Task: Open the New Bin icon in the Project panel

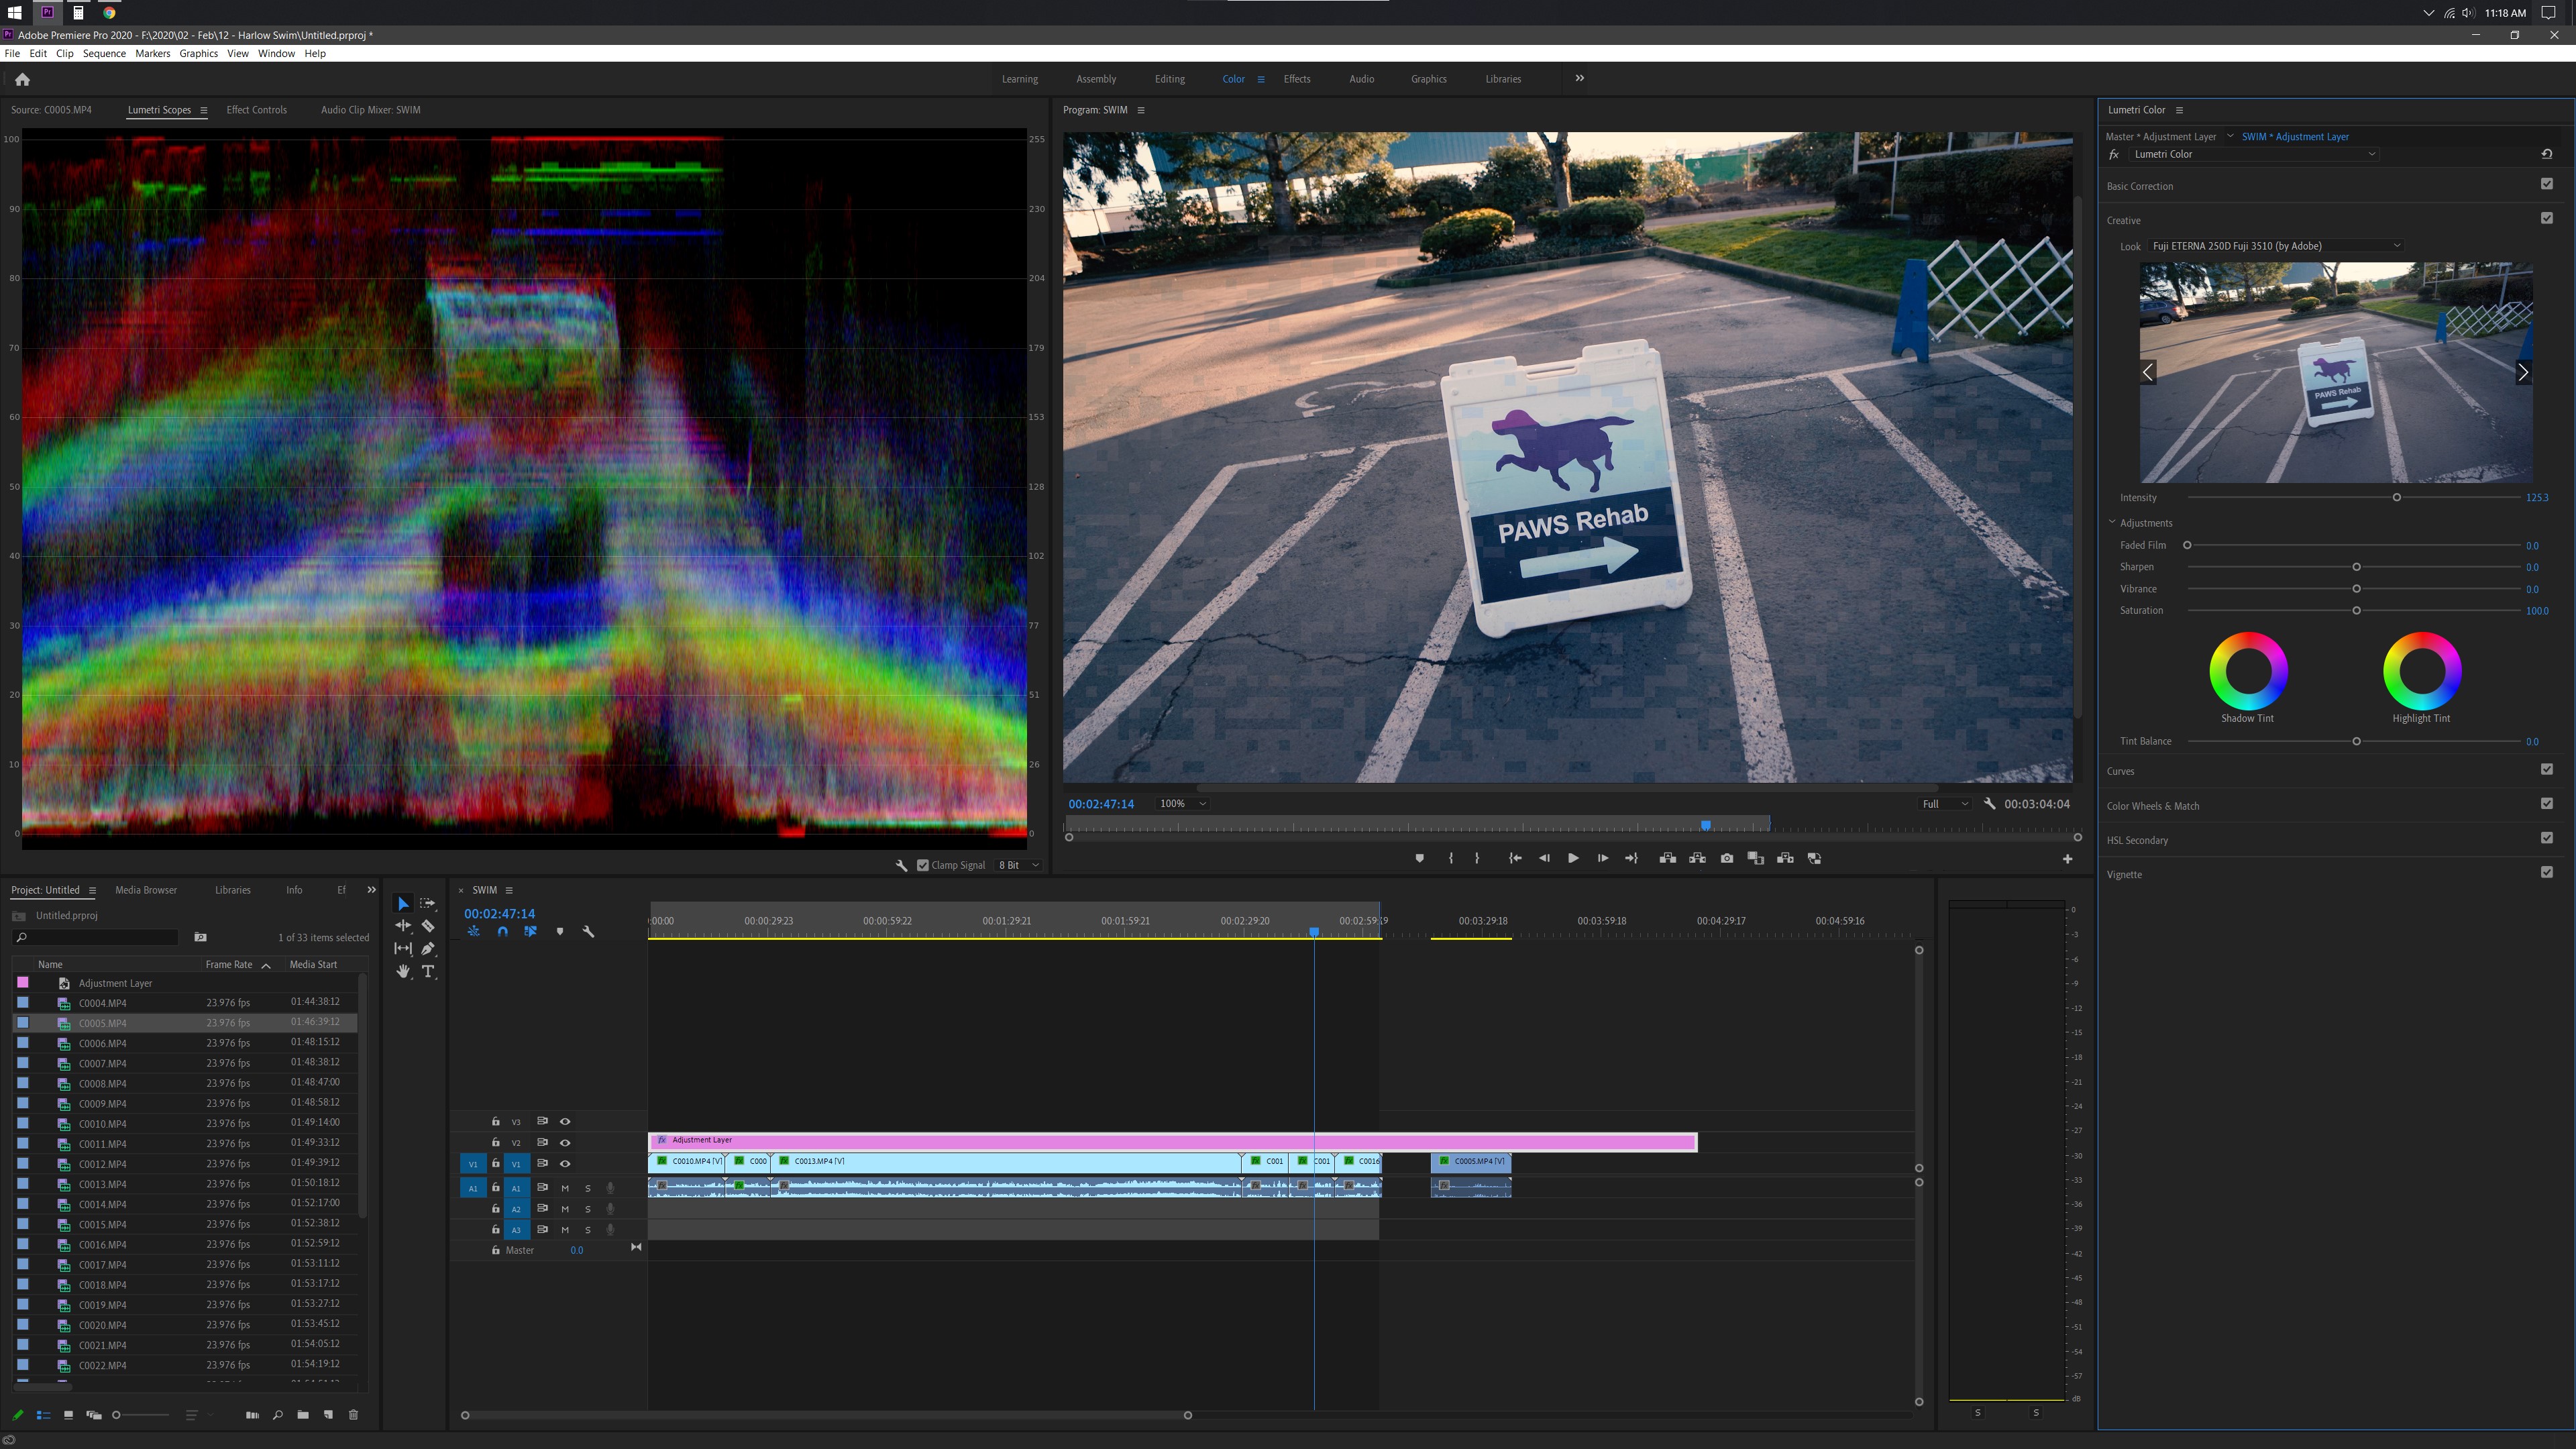Action: click(x=303, y=1415)
